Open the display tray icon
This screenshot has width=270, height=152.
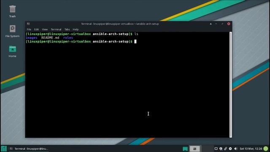tap(216, 149)
